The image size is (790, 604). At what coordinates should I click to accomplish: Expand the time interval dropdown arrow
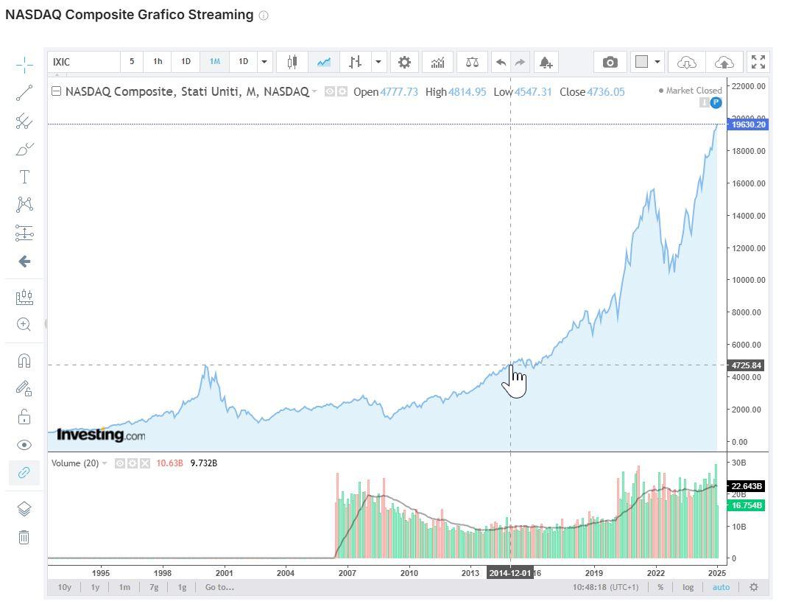point(264,62)
